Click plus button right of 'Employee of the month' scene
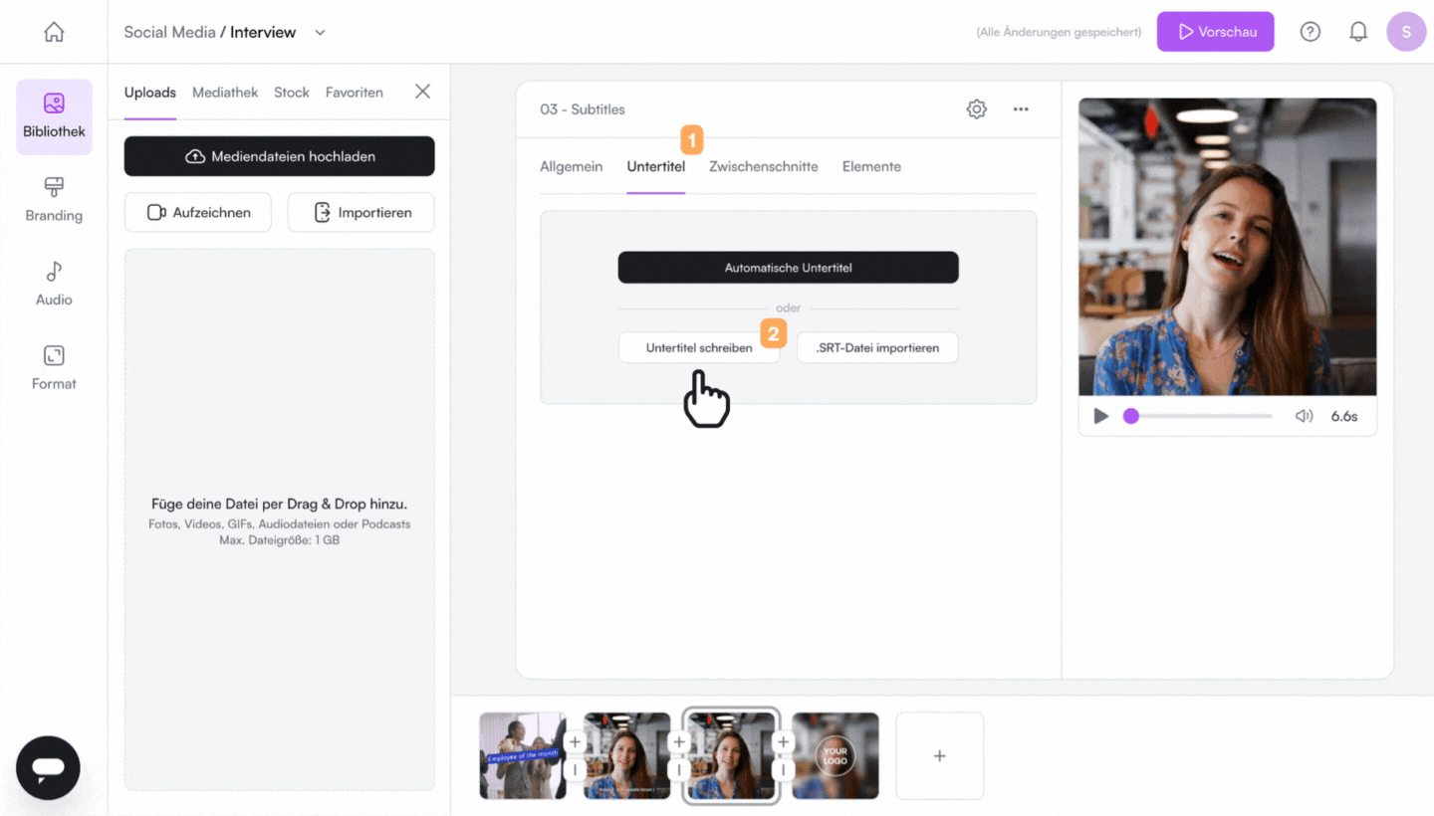Viewport: 1434px width, 816px height. click(576, 742)
